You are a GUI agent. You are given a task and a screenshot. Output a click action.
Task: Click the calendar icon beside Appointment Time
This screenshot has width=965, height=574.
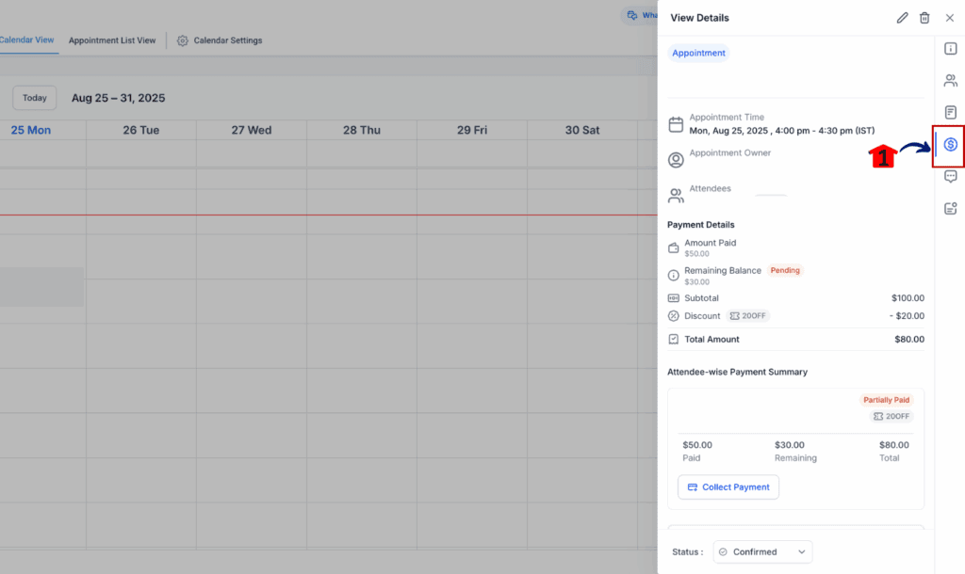tap(676, 125)
